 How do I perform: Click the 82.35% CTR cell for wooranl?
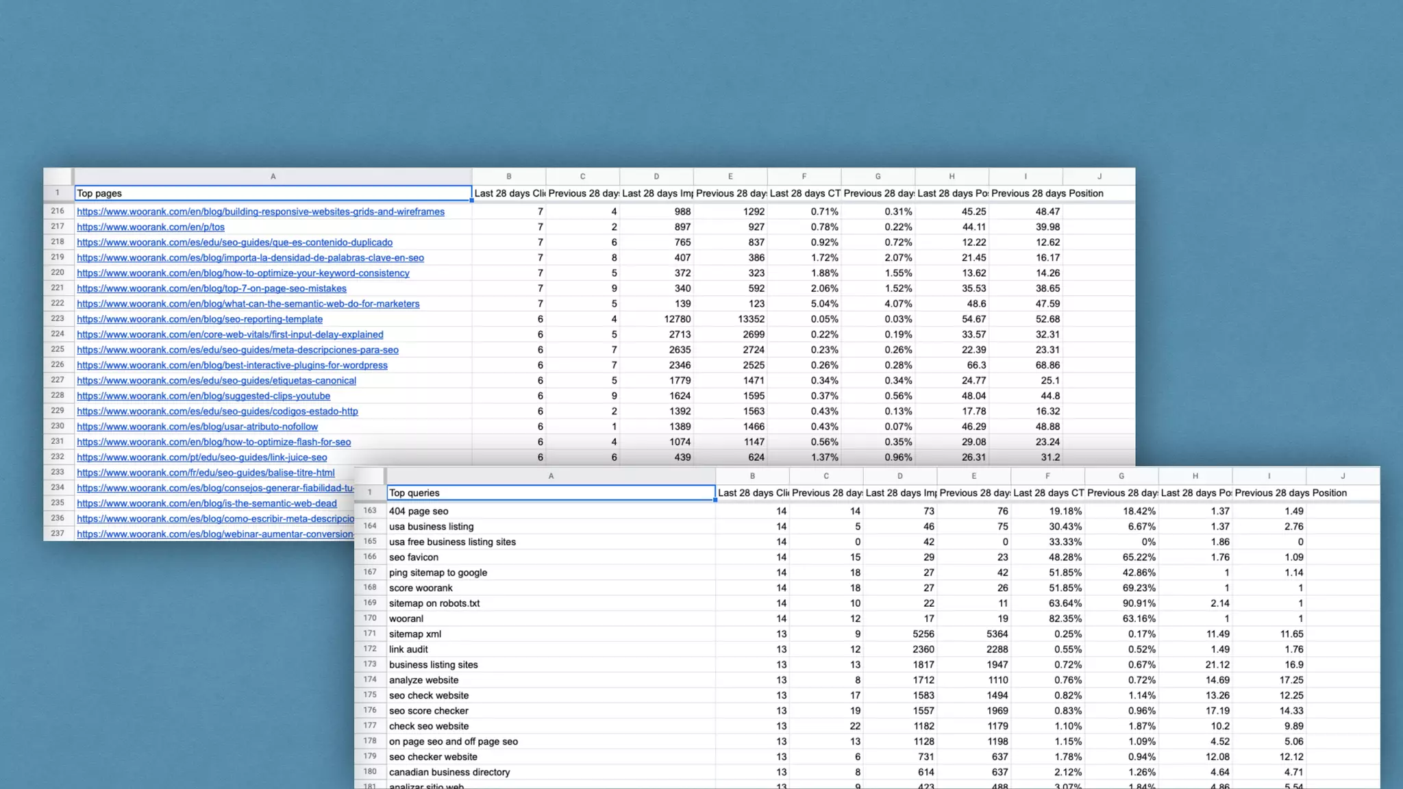pyautogui.click(x=1065, y=618)
